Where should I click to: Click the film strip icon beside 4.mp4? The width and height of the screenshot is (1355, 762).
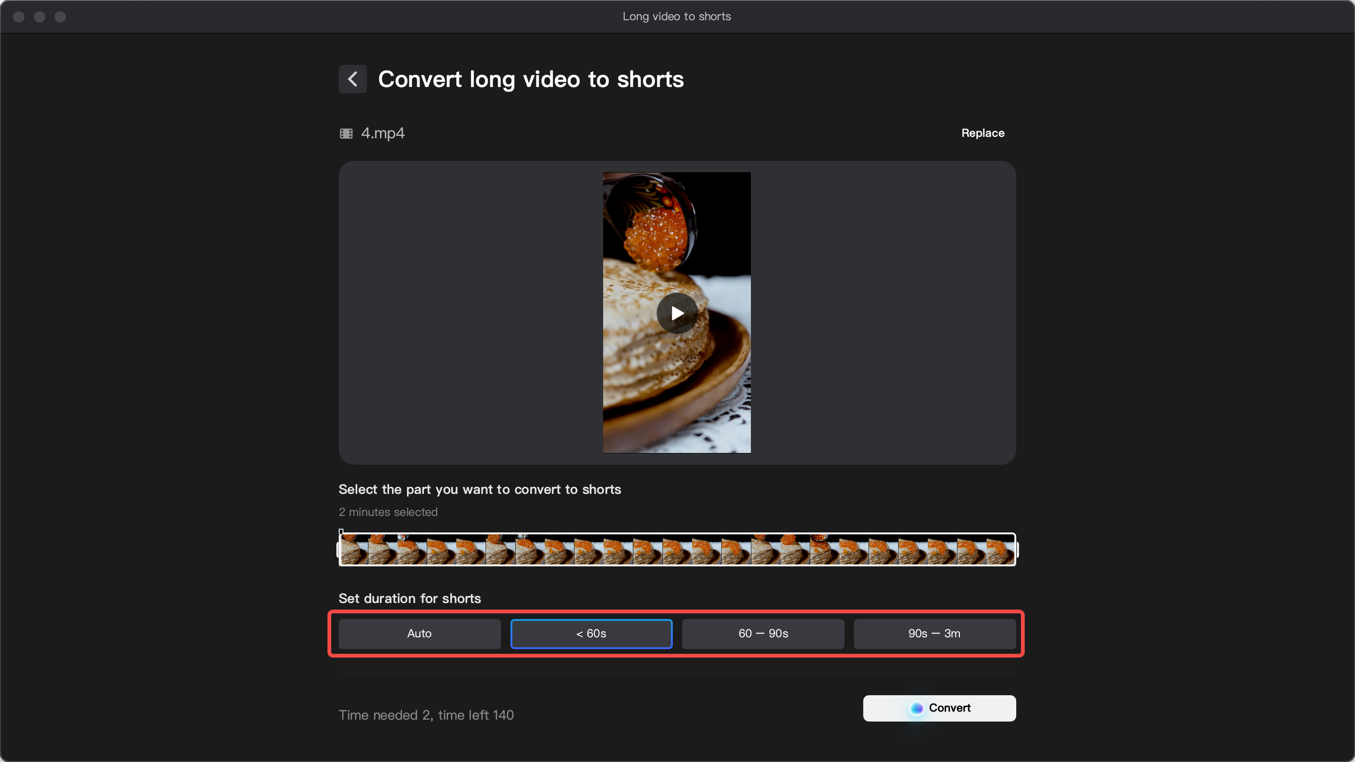[346, 133]
